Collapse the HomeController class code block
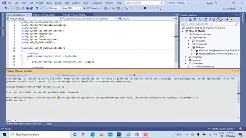This screenshot has width=246, height=138. click(21, 56)
